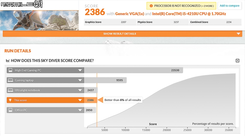Viewport: 245px width, 136px height.
Task: Click the chart icon beside comparison heading
Action: click(x=7, y=61)
